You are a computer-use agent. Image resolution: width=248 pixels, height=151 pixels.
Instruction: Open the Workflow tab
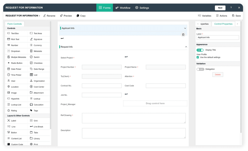pyautogui.click(x=123, y=8)
